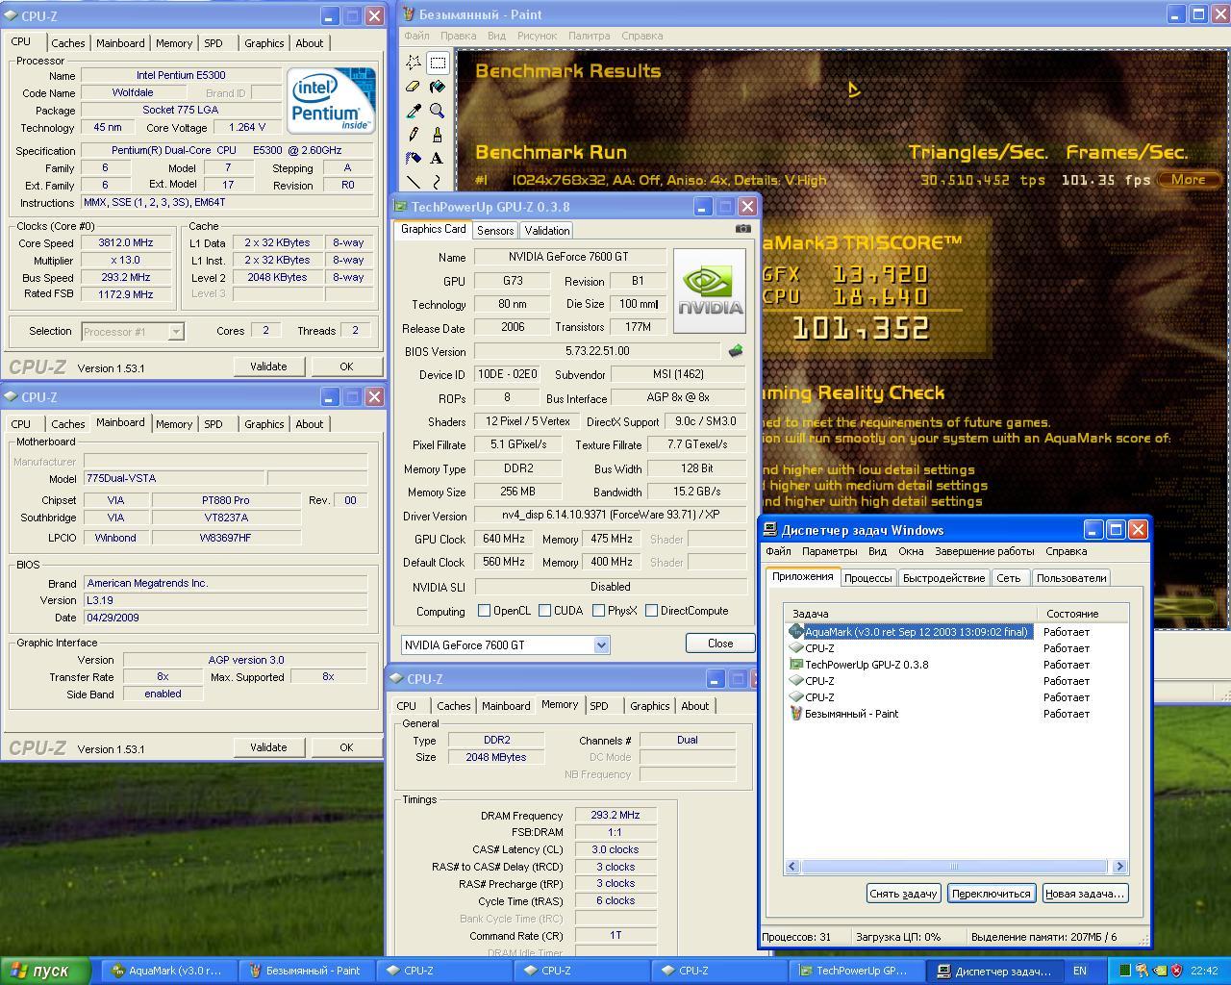Open the NVIDIA GeForce 7600 GT dropdown
This screenshot has width=1231, height=985.
point(601,645)
